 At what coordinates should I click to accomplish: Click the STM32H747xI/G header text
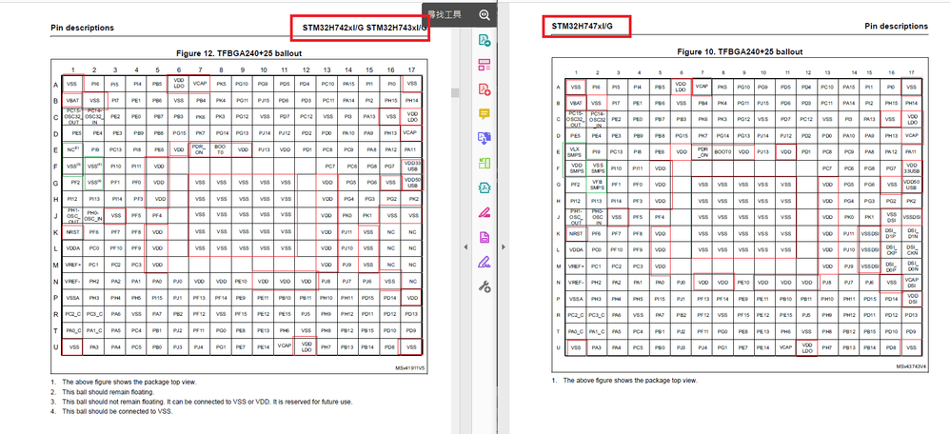click(582, 26)
